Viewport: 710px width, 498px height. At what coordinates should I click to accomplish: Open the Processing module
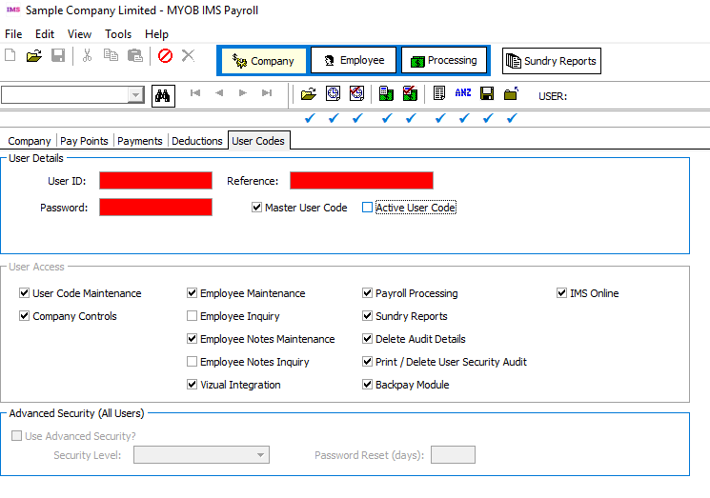tap(444, 60)
